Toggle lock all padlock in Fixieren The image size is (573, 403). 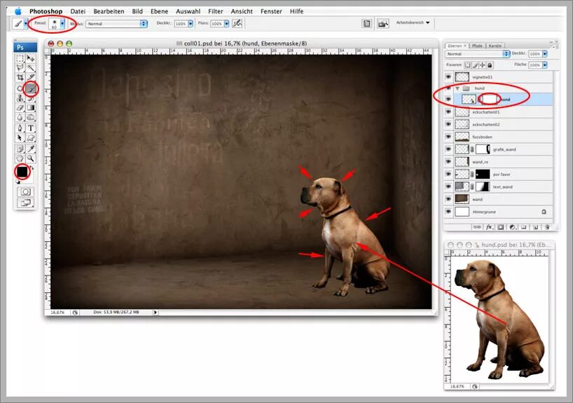coord(490,65)
